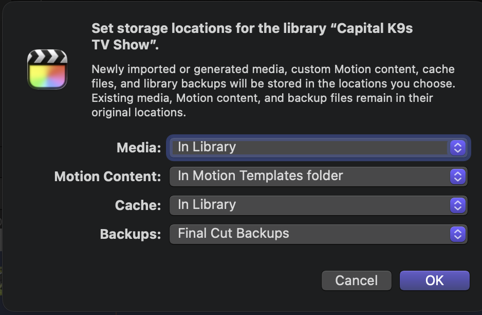482x315 pixels.
Task: Click the Media popup chevron arrows
Action: pyautogui.click(x=457, y=148)
